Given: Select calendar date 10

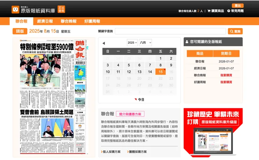Looking at the screenshot, I should pyautogui.click(x=108, y=72).
